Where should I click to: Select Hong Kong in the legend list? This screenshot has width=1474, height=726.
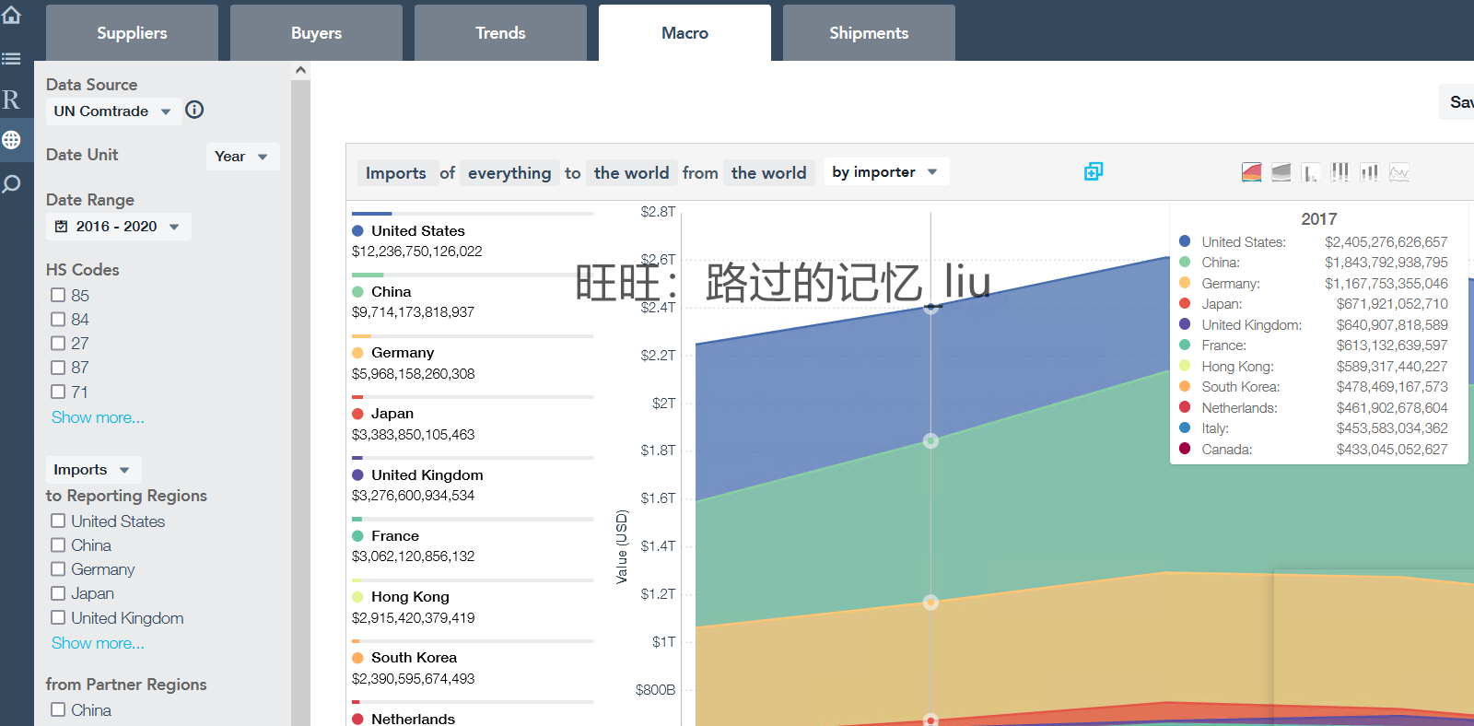[x=410, y=596]
